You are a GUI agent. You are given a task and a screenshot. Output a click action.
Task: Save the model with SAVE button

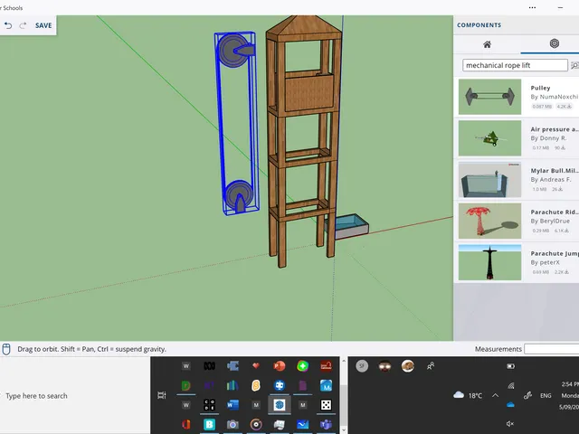43,25
